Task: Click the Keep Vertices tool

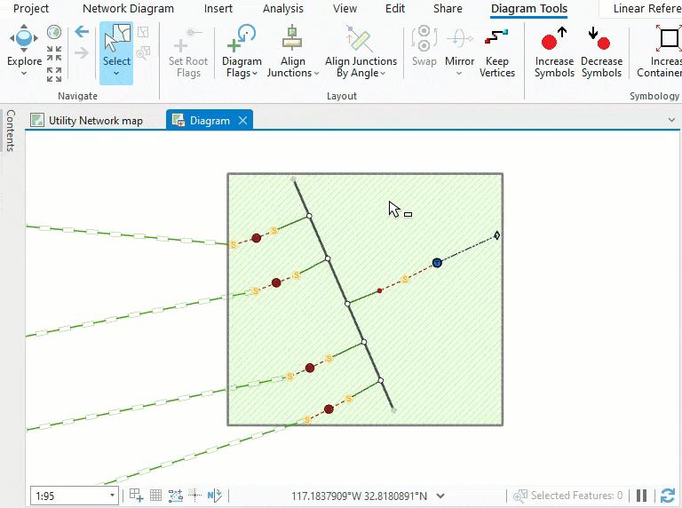Action: [496, 52]
